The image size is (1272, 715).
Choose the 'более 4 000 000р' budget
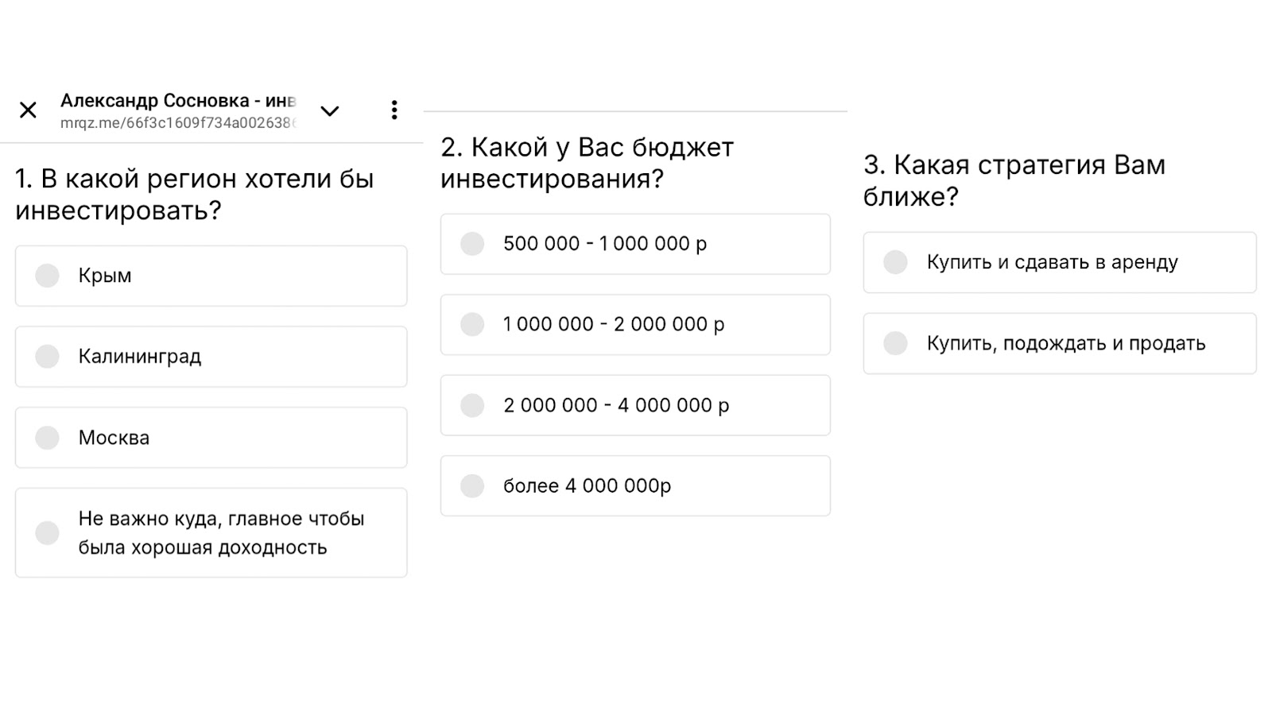tap(635, 485)
